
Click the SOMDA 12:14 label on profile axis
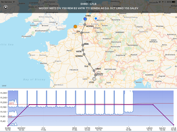(x=99, y=129)
